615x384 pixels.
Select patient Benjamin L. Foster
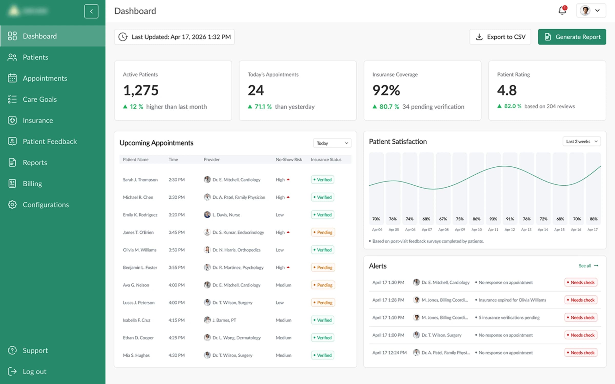[x=140, y=267]
